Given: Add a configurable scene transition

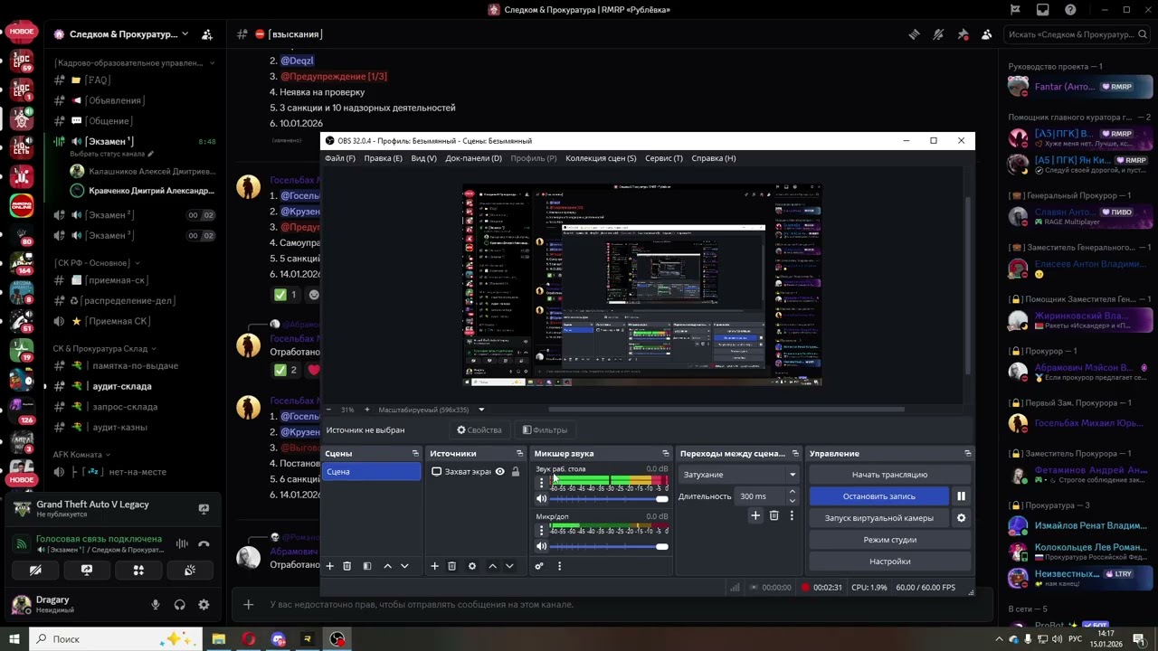Looking at the screenshot, I should pos(755,515).
